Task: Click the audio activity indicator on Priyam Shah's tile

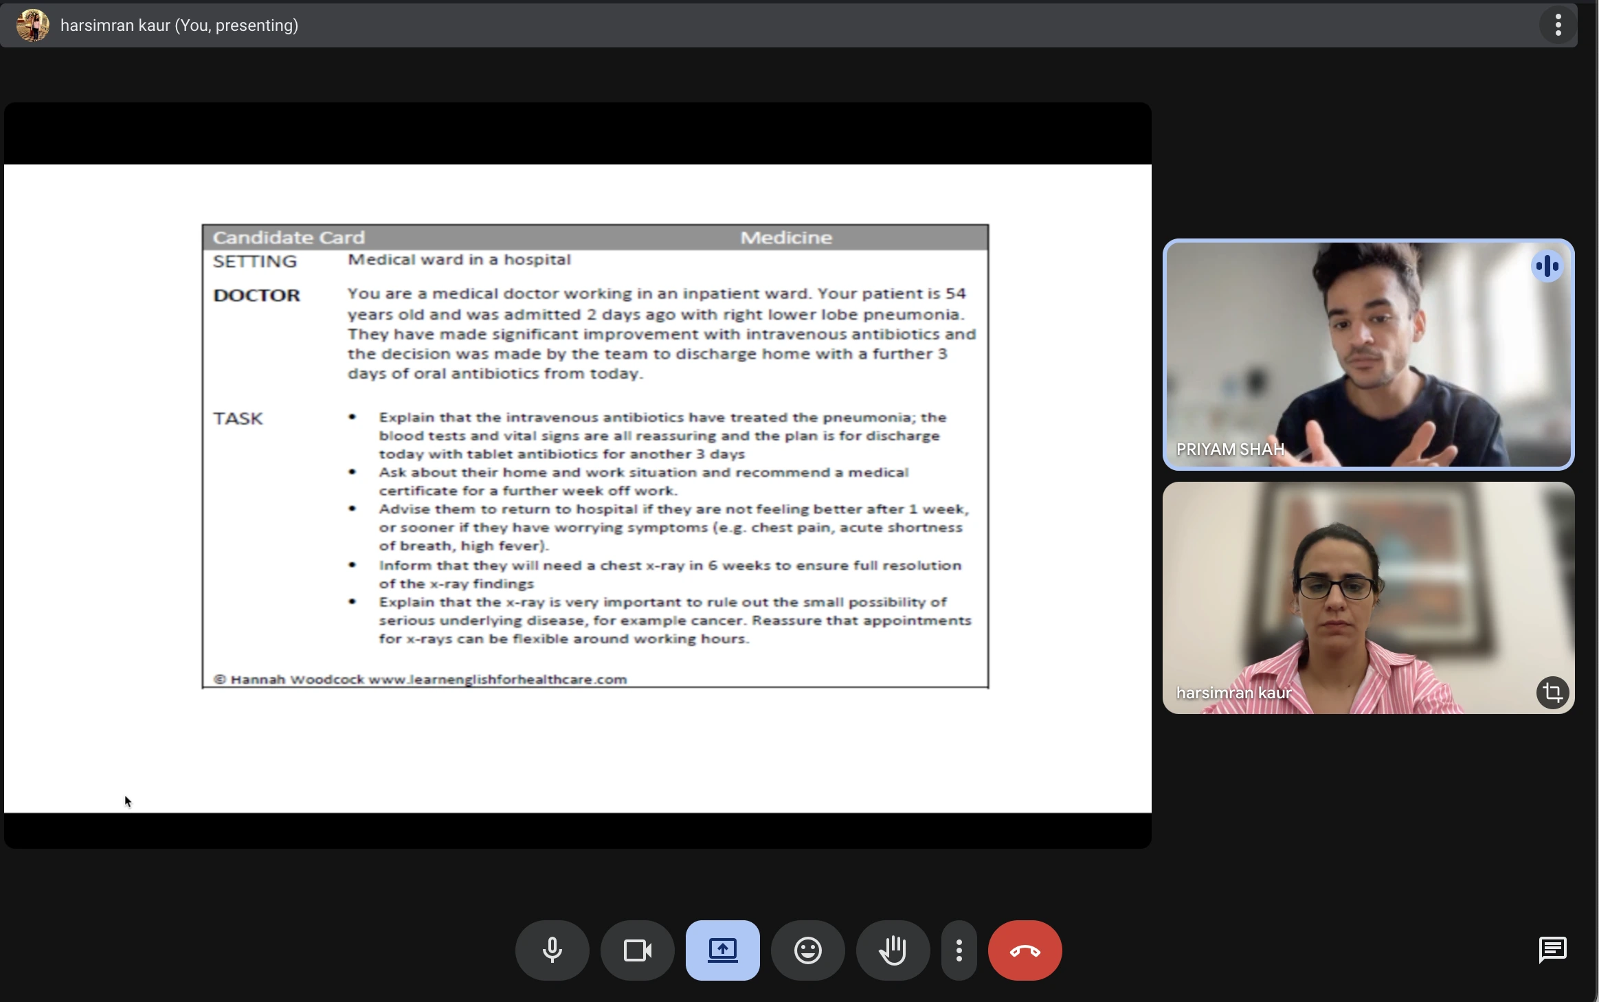Action: pyautogui.click(x=1547, y=266)
